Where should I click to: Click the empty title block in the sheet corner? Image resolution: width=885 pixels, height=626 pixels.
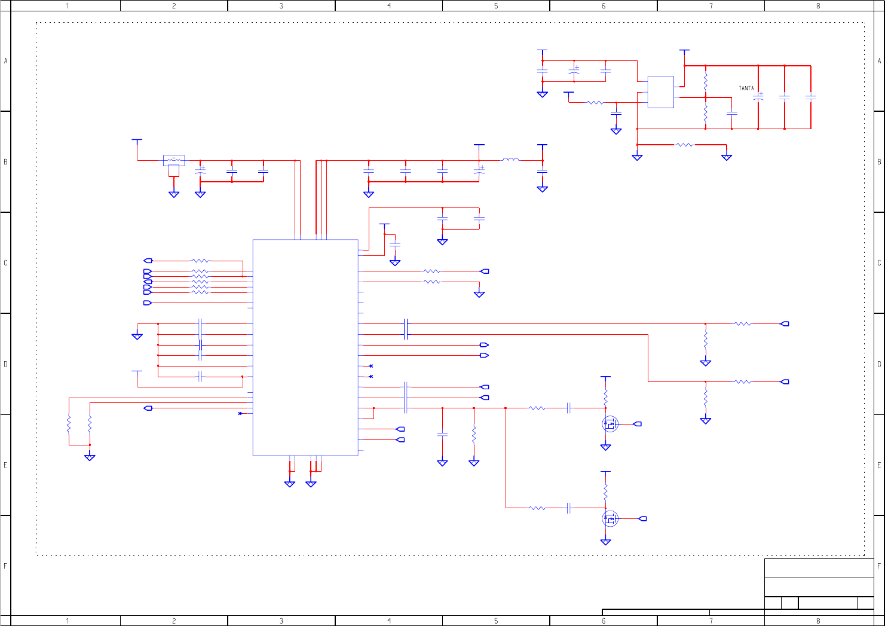tap(819, 584)
